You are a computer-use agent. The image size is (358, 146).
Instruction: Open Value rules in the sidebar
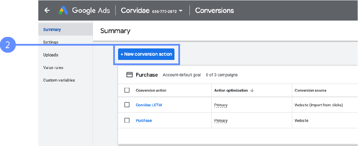point(53,68)
